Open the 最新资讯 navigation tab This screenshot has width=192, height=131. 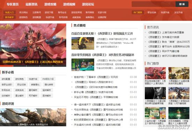[31, 4]
